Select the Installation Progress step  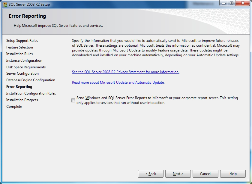click(22, 100)
